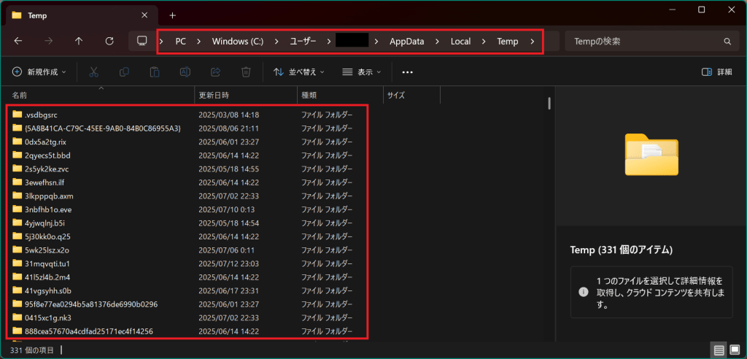Toggle the 詳細 details pane
Screen dimensions: 747x359
pos(716,72)
